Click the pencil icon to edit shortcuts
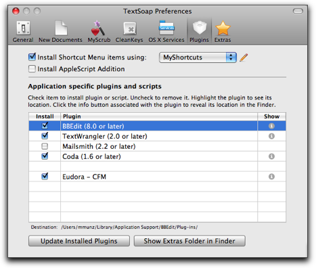The image size is (316, 268). tap(244, 58)
